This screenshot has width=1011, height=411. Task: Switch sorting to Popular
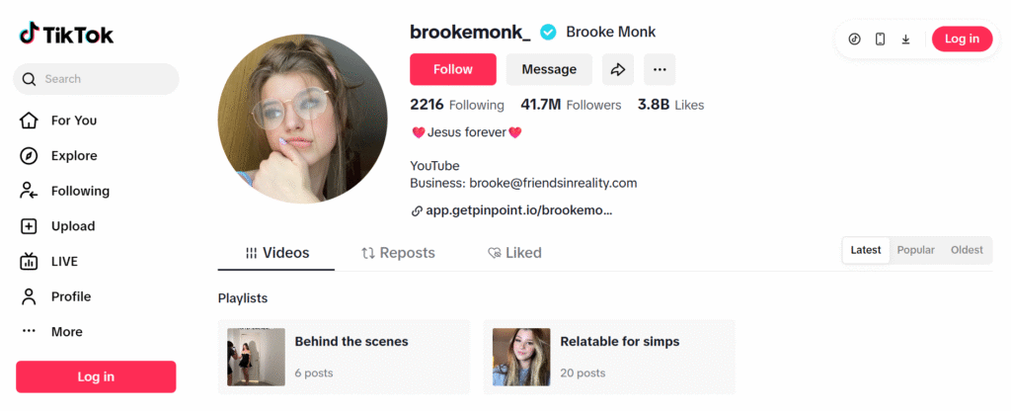point(915,250)
